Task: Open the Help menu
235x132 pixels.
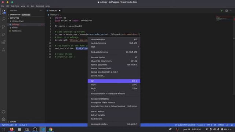Action: (47, 6)
